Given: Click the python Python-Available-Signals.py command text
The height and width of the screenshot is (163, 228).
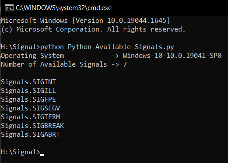Looking at the screenshot, I should pyautogui.click(x=107, y=47).
